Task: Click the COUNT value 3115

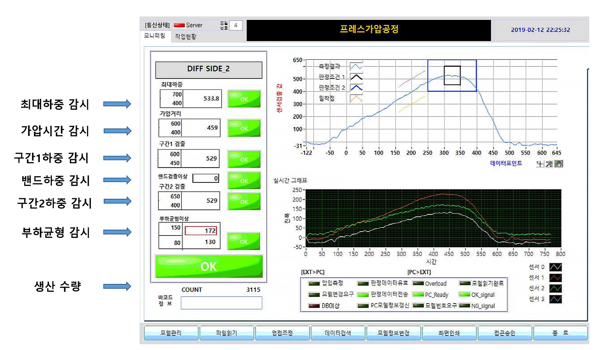Action: (253, 290)
